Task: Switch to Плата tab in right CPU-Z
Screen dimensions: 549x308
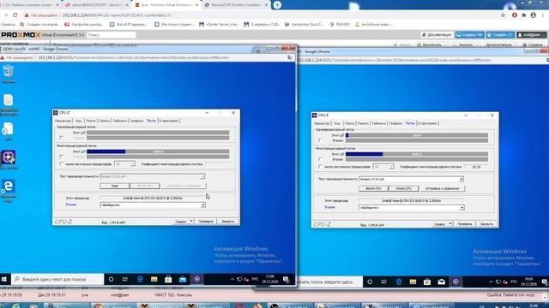Action: click(x=349, y=123)
